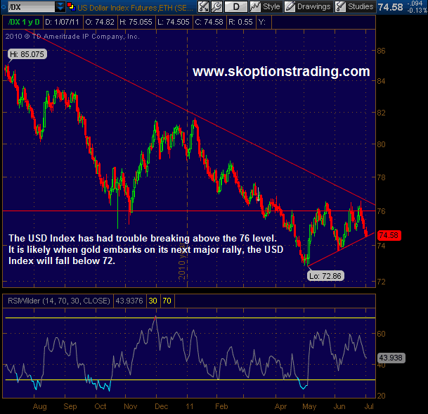This screenshot has height=414, width=428.
Task: Click the Studies flask icon
Action: click(341, 7)
